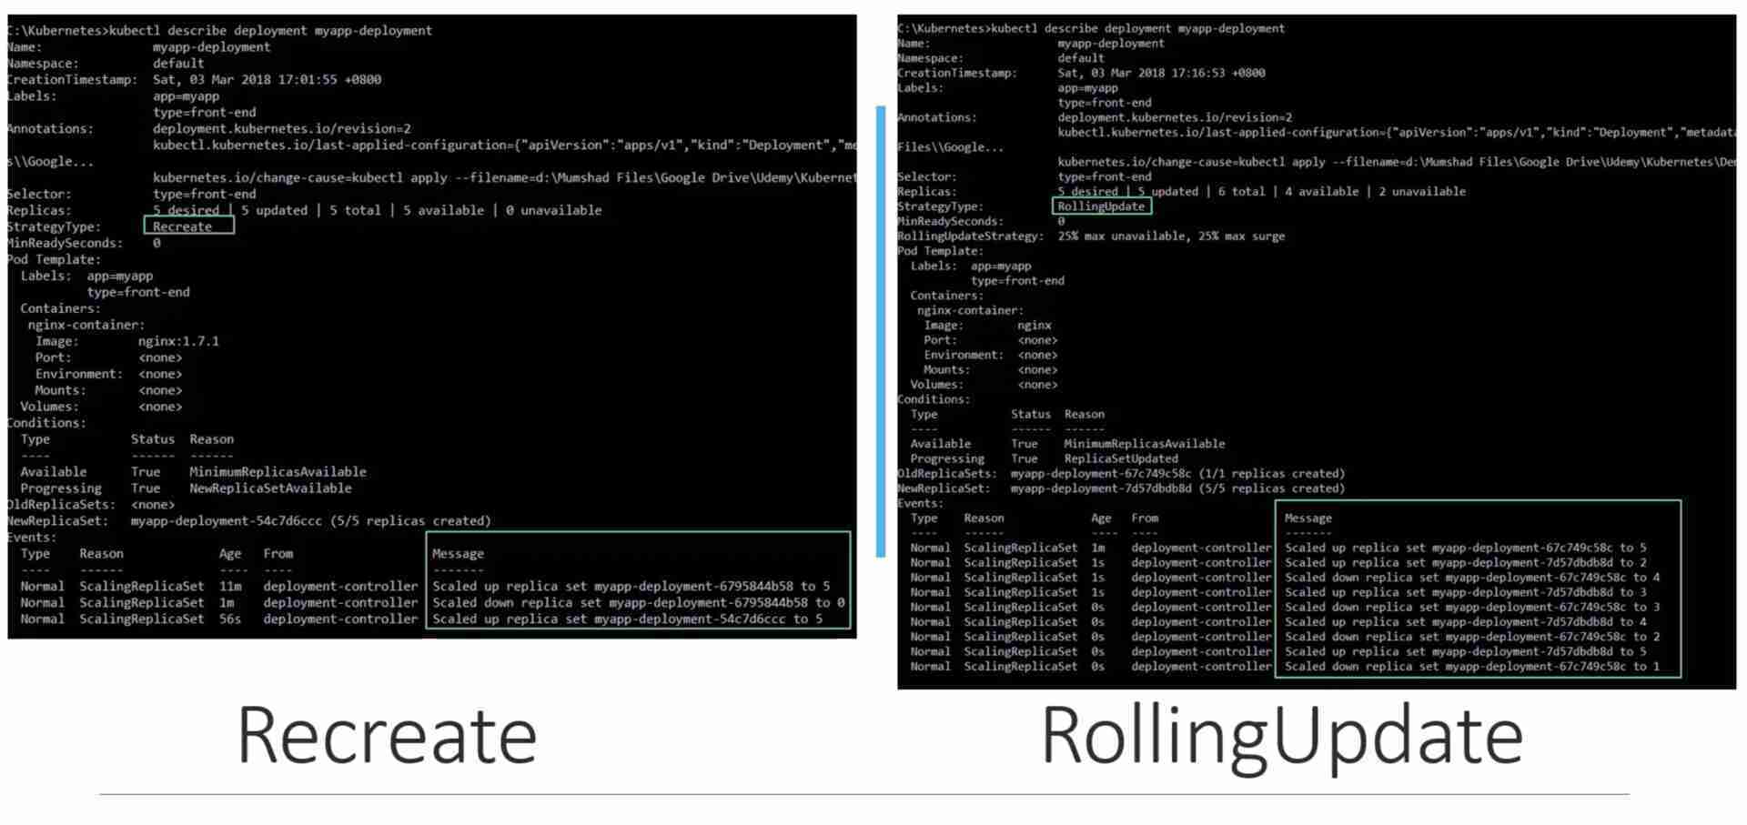This screenshot has height=825, width=1747.
Task: Click 'Scaled up replica set myapp-deployment-7d57dbdb8d to 5'
Action: (x=1466, y=652)
